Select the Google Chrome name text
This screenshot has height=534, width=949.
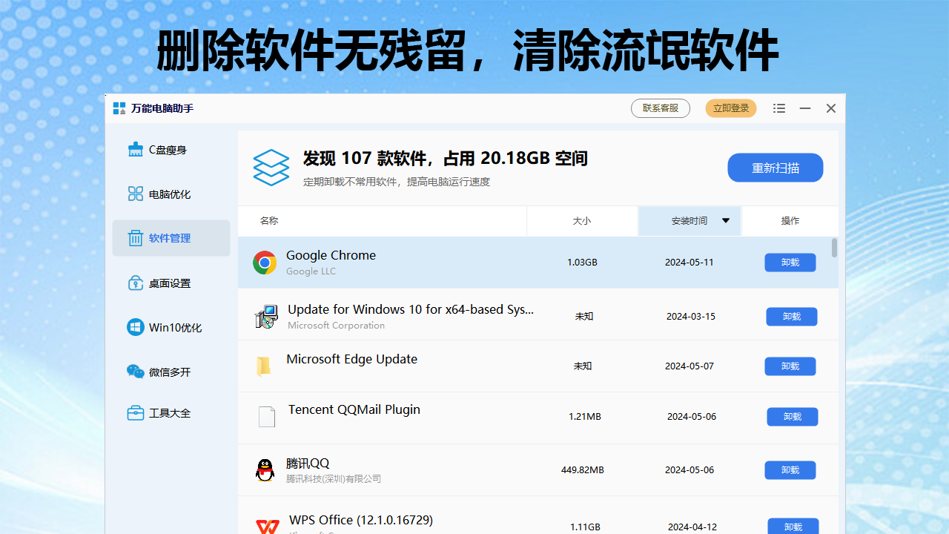[331, 255]
